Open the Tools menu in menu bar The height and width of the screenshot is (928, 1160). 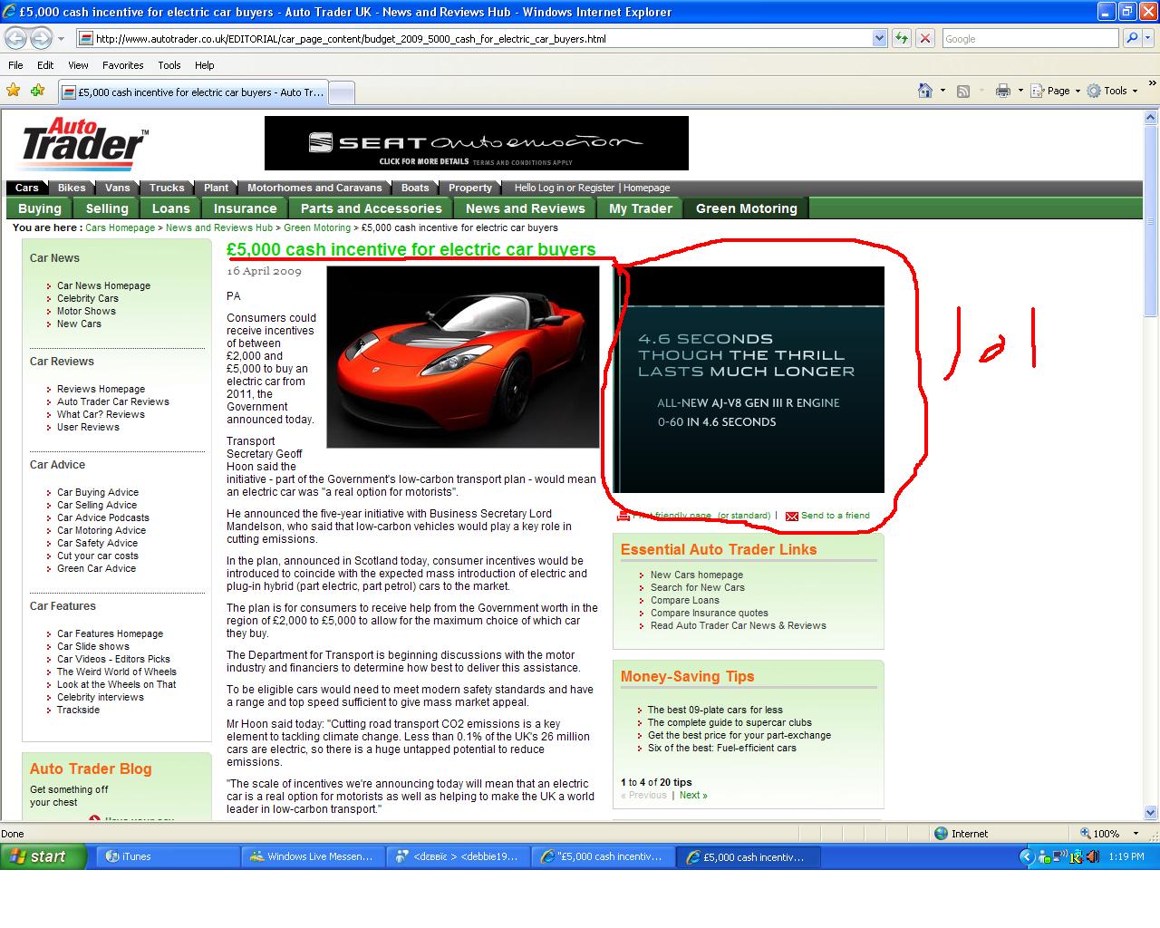point(169,65)
